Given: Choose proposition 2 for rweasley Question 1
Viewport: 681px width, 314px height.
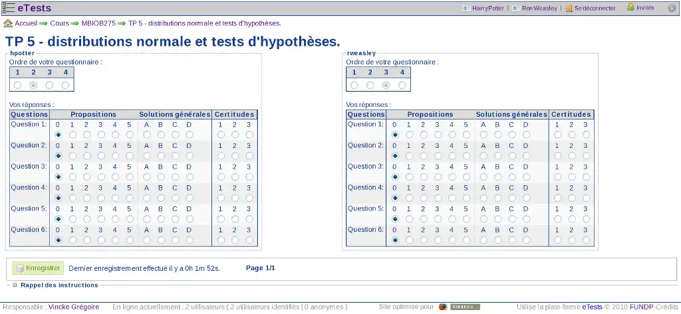Looking at the screenshot, I should point(424,135).
